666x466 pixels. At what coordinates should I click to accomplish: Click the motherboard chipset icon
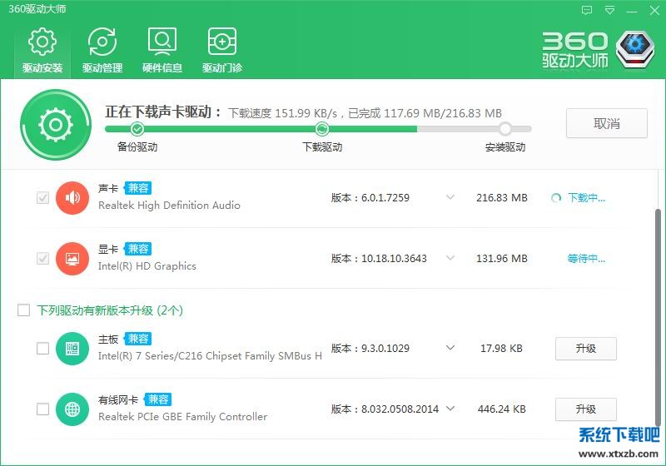[x=72, y=349]
